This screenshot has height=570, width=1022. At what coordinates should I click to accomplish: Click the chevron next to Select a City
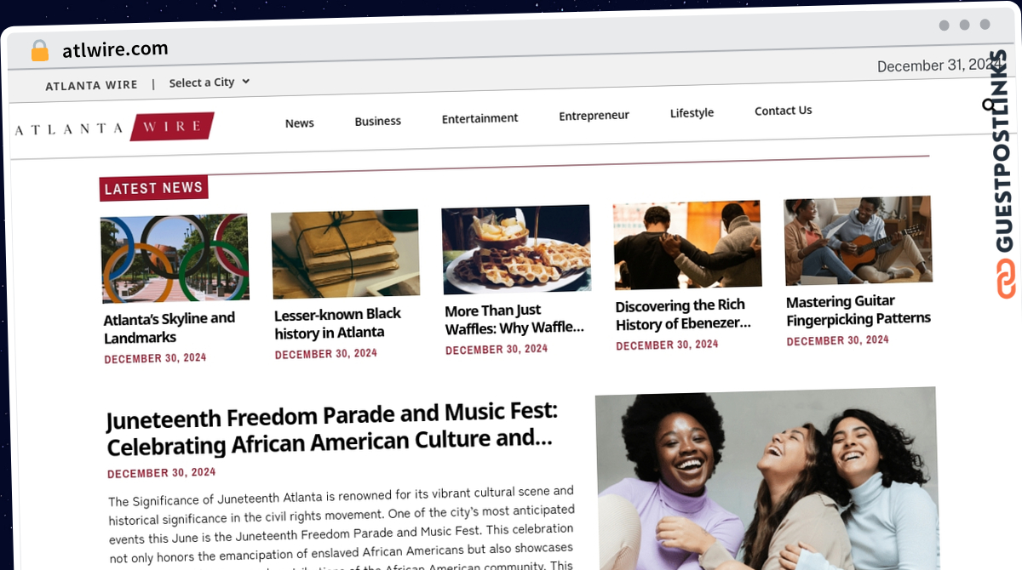coord(245,82)
